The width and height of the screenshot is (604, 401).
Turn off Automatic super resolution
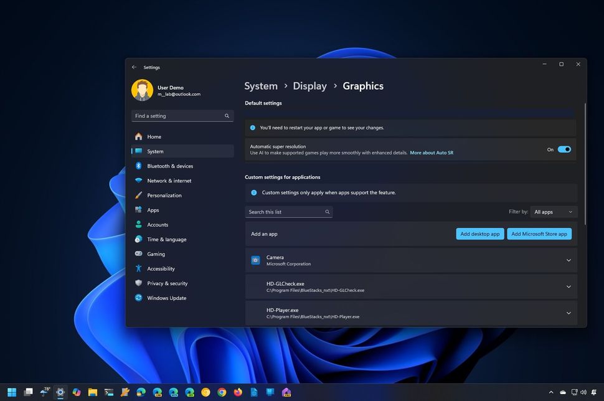[x=564, y=149]
